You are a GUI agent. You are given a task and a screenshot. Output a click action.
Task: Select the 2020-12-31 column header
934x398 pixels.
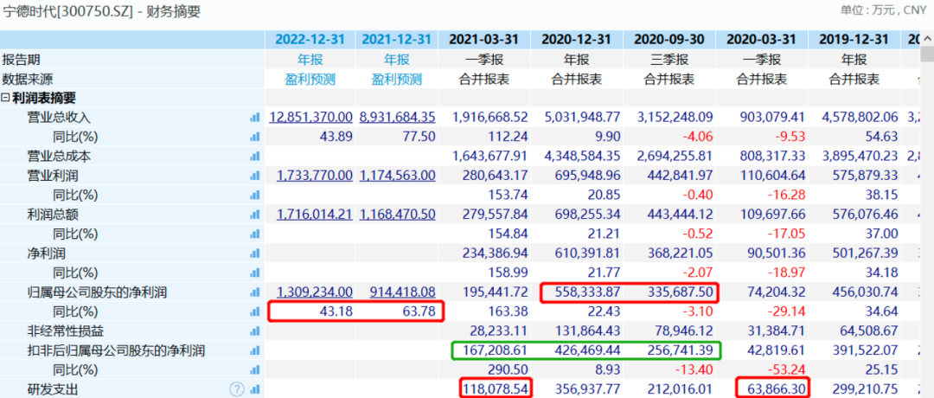tap(577, 40)
